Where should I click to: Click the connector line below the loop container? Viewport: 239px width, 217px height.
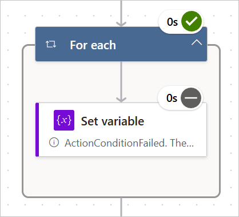tap(121, 207)
